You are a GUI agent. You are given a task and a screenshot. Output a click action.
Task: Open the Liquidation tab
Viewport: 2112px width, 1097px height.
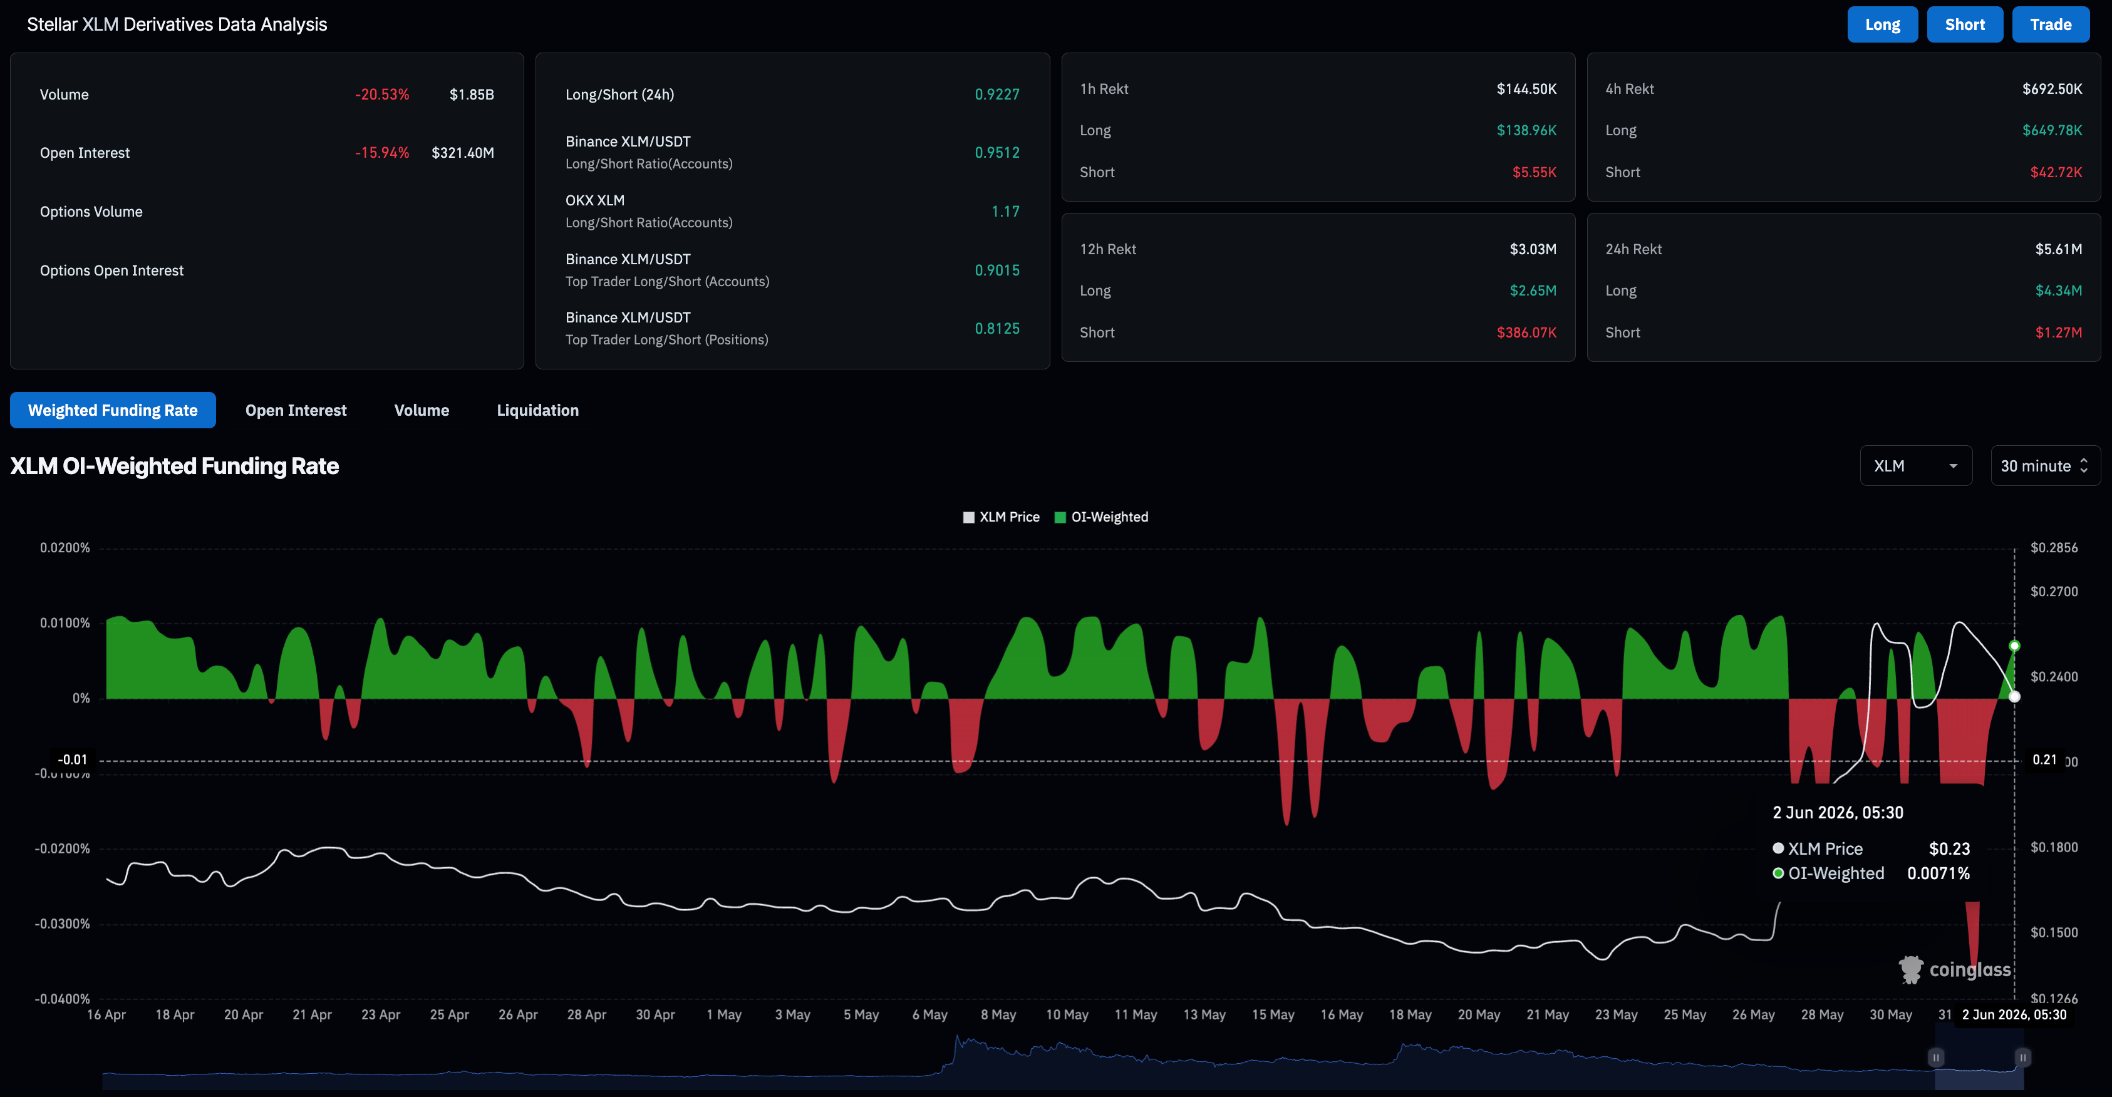point(538,410)
